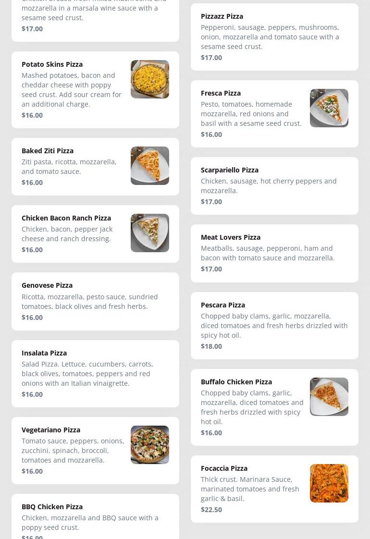The height and width of the screenshot is (539, 370).
Task: Open the Vegetariano Pizza photo
Action: [x=149, y=445]
